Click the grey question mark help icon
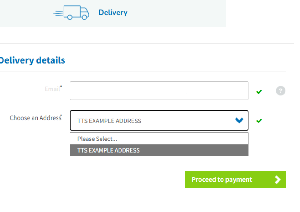300x212 pixels. point(280,91)
